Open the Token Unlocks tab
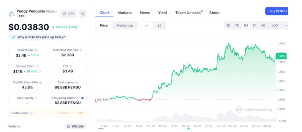Screen dimensions: 302x132 [188, 13]
